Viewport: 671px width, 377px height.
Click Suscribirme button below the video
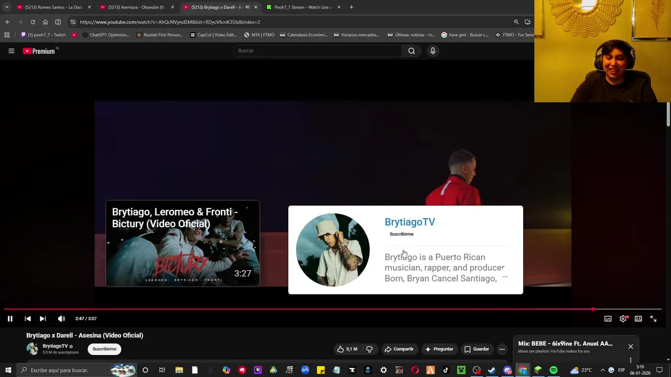tap(104, 349)
